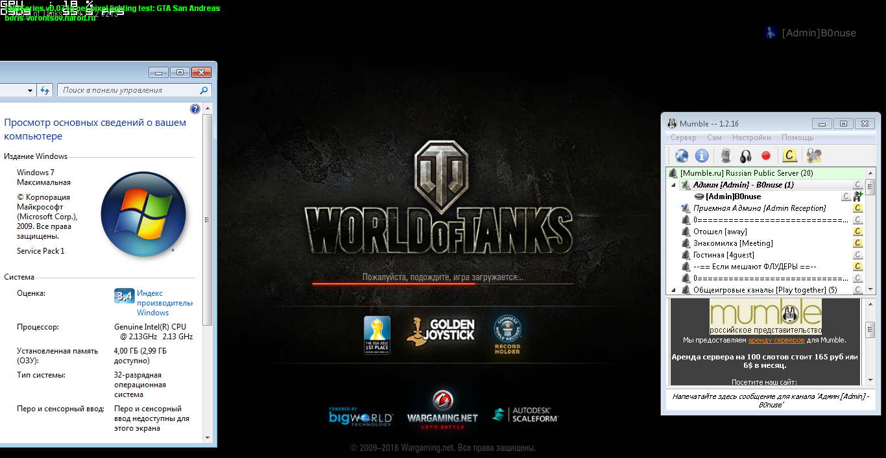Click the help question mark in Control Panel
The width and height of the screenshot is (886, 458).
195,109
